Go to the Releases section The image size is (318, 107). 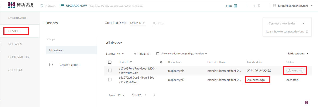point(15,44)
